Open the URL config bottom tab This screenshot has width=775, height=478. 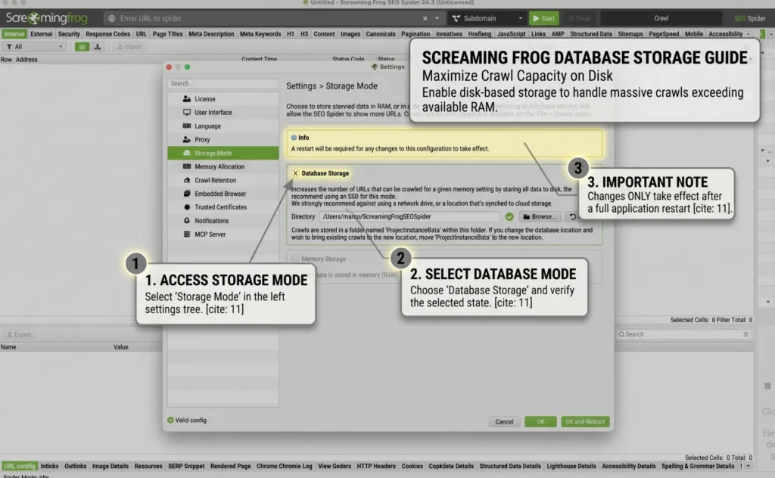pos(19,466)
